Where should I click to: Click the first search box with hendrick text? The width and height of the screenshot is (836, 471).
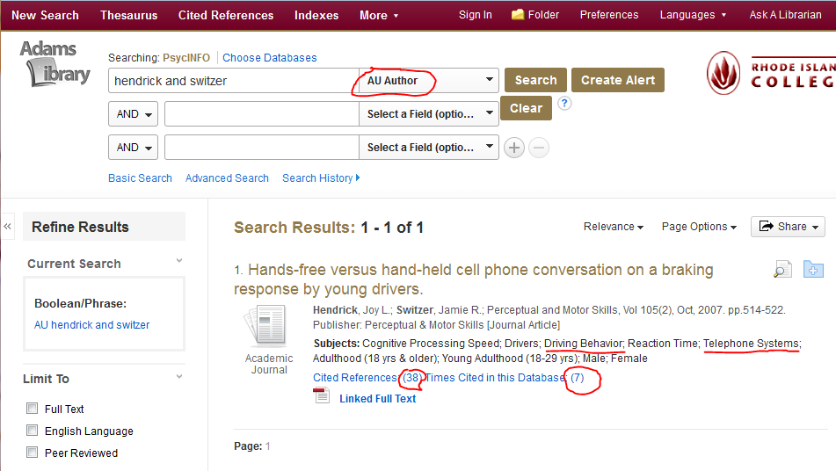(x=234, y=81)
